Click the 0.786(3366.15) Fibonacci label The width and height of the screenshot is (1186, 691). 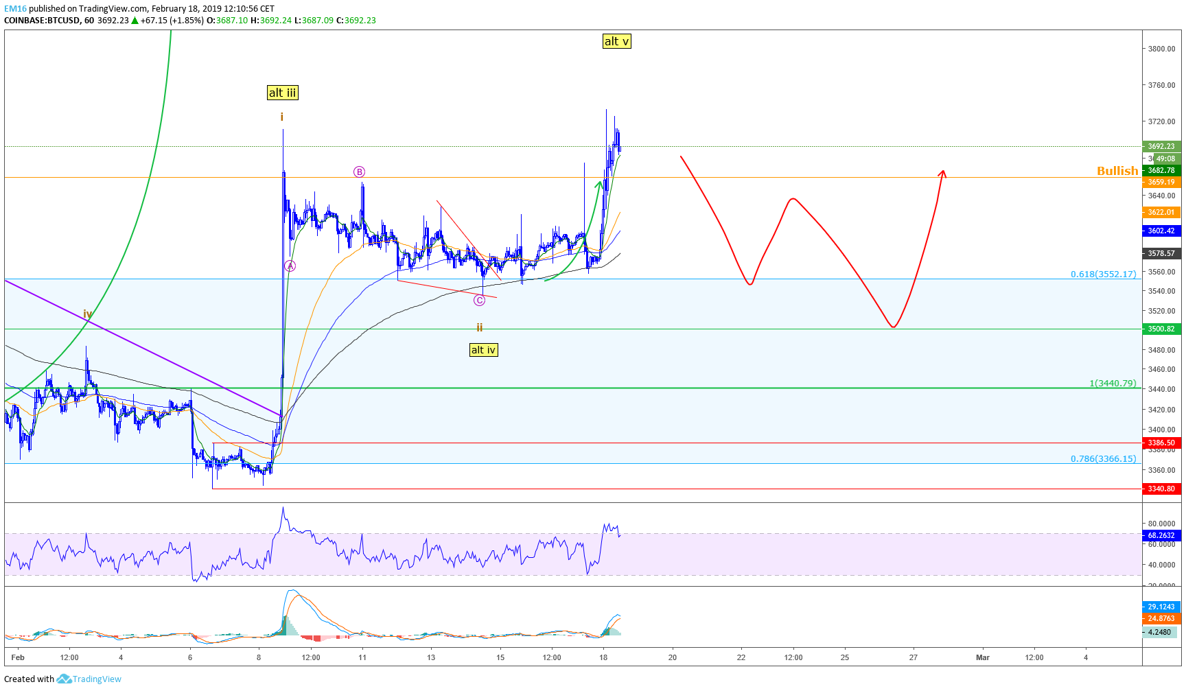pos(1104,458)
